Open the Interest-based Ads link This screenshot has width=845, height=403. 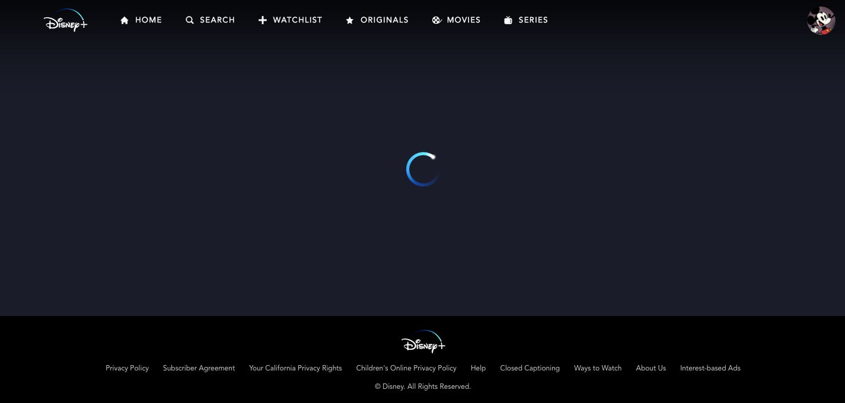click(710, 368)
